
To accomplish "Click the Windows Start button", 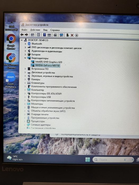I will pos(88,160).
